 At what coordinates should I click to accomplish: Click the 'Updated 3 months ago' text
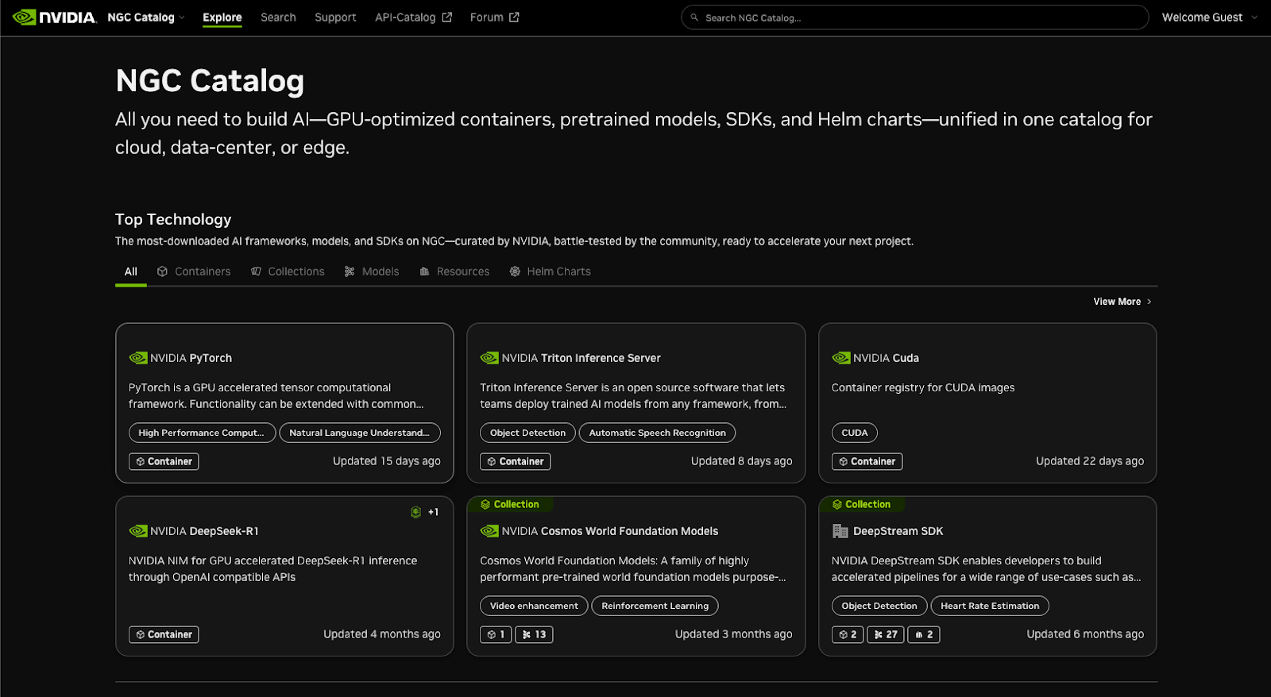tap(733, 634)
